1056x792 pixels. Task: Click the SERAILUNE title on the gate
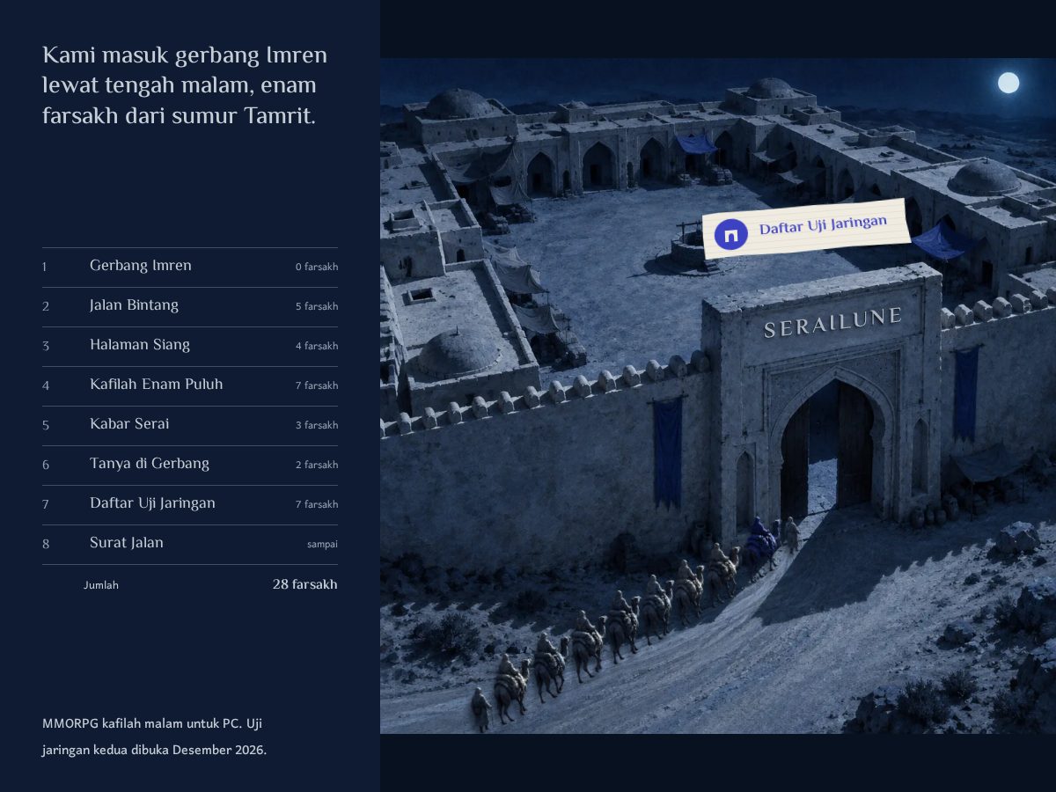[832, 322]
